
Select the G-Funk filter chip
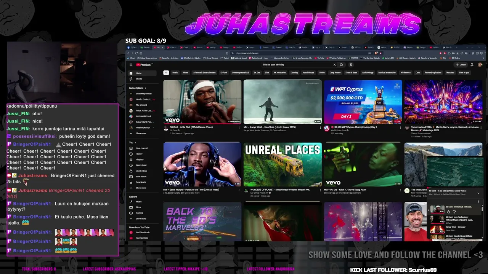(x=224, y=73)
